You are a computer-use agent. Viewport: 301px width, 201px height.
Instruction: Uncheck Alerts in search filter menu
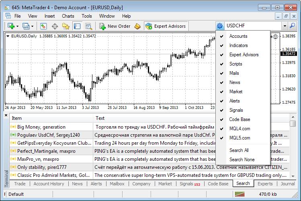click(x=243, y=101)
